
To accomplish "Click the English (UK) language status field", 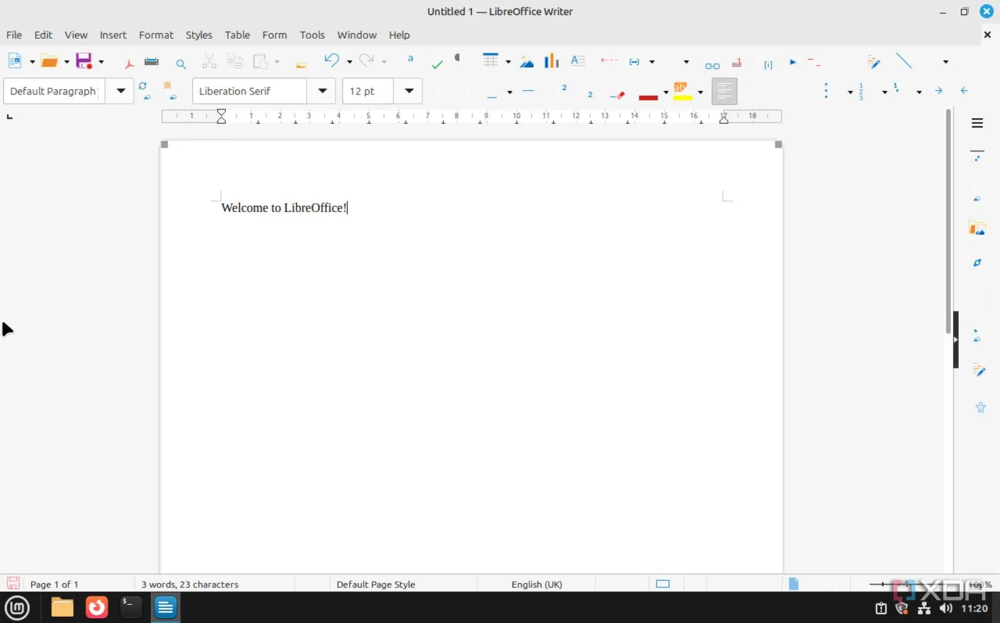I will tap(536, 584).
